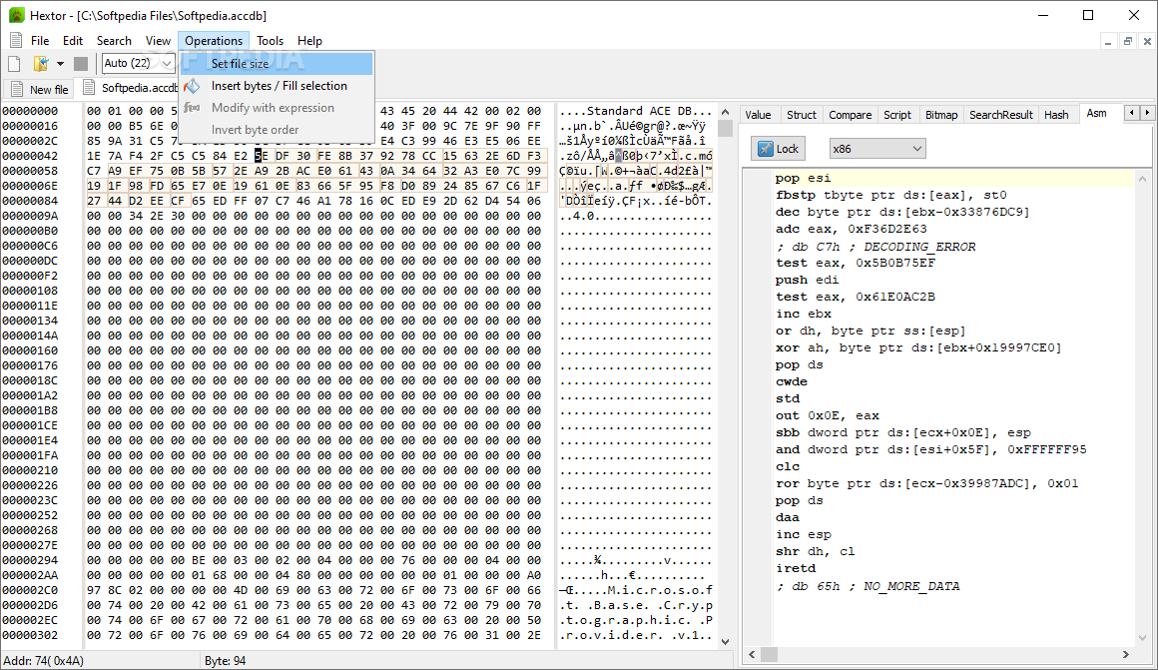The image size is (1158, 670).
Task: Click offset address 00000042
Action: pyautogui.click(x=30, y=156)
